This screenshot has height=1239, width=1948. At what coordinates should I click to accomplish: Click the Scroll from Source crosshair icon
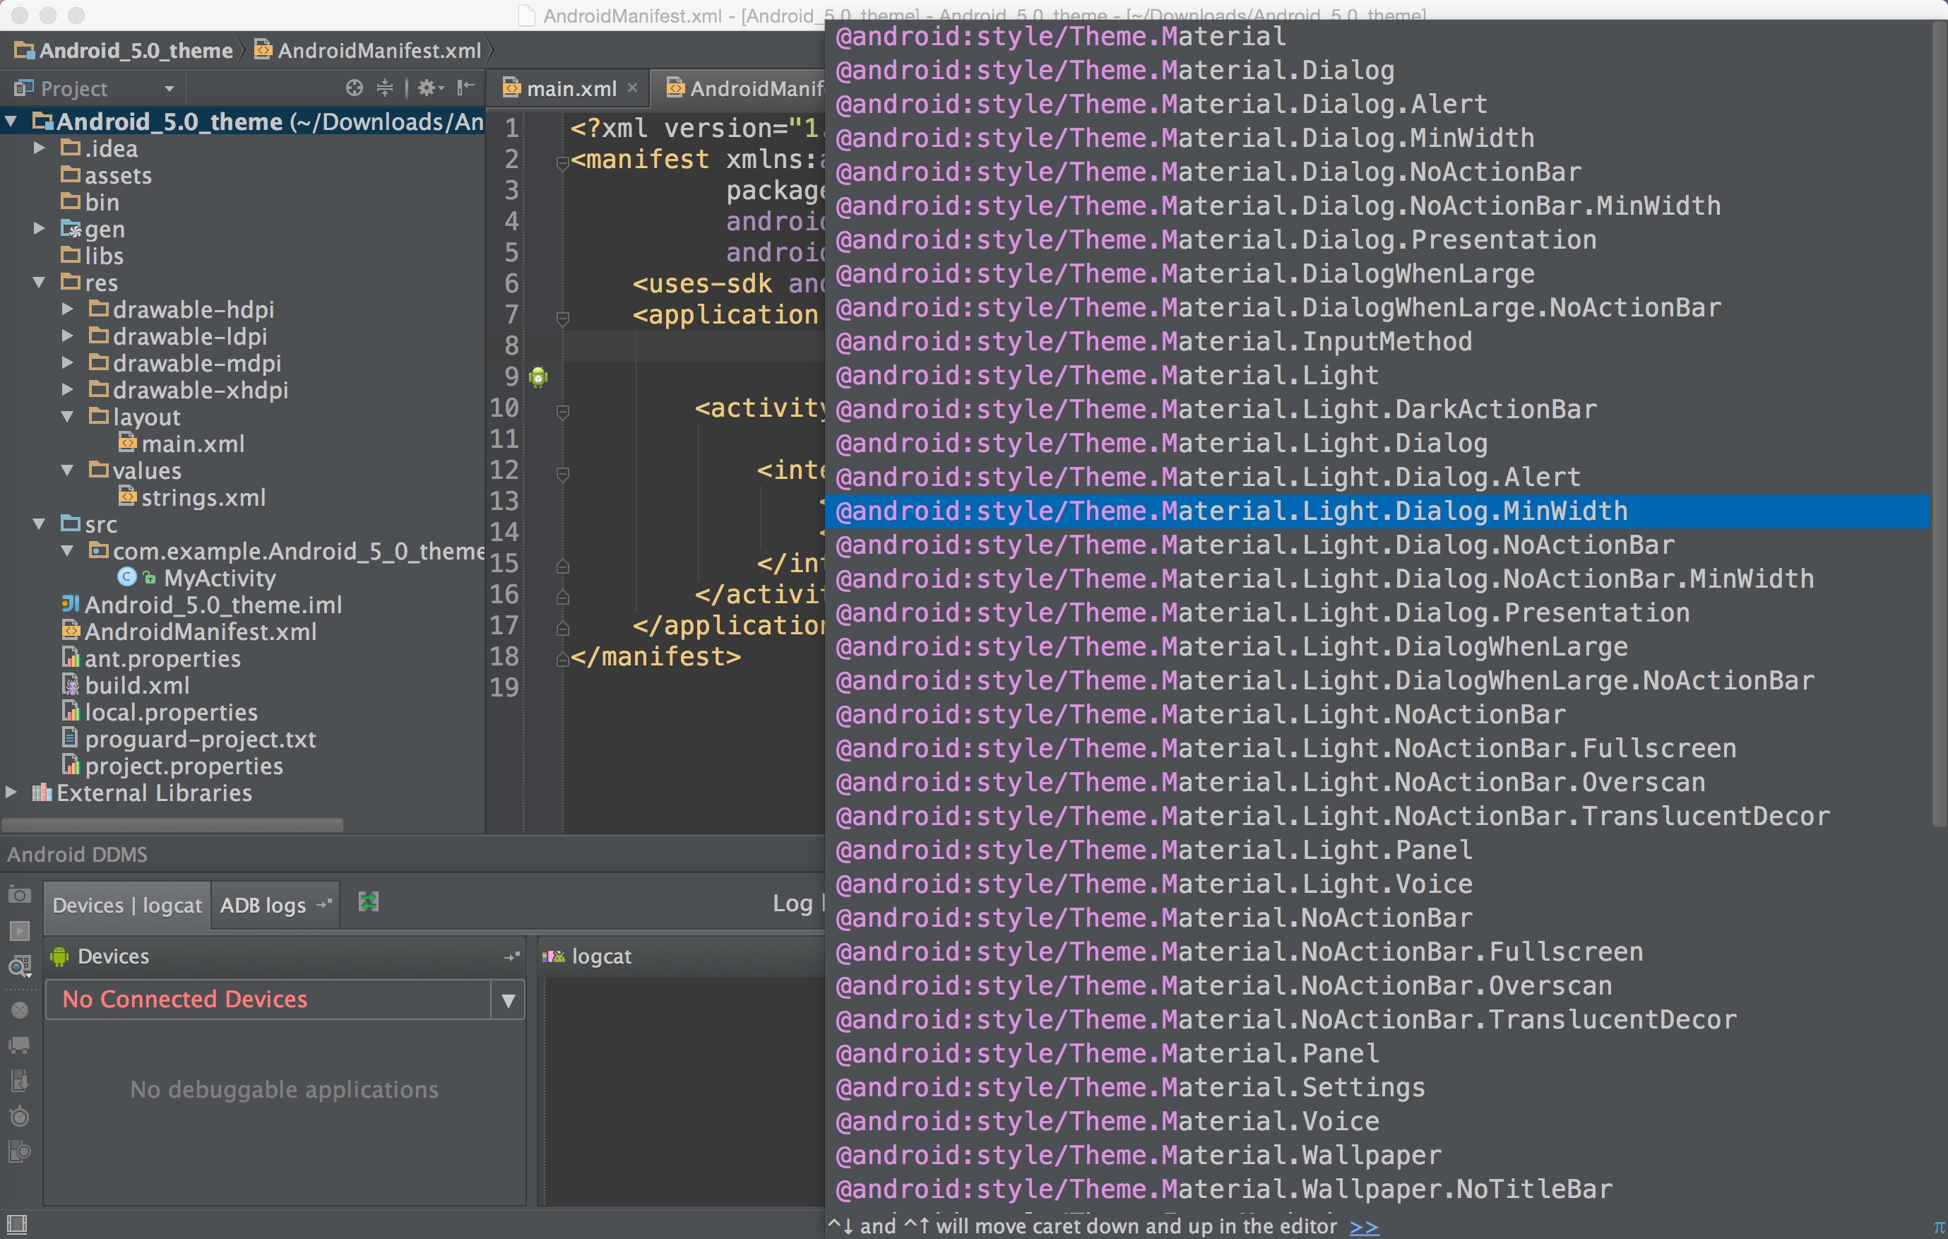[355, 88]
